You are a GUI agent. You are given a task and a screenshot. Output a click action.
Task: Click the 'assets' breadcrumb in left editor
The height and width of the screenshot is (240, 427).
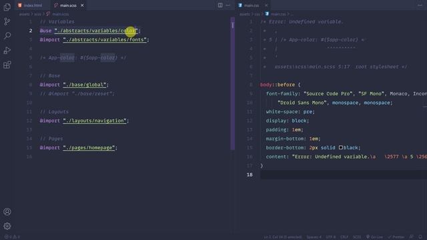tap(24, 14)
